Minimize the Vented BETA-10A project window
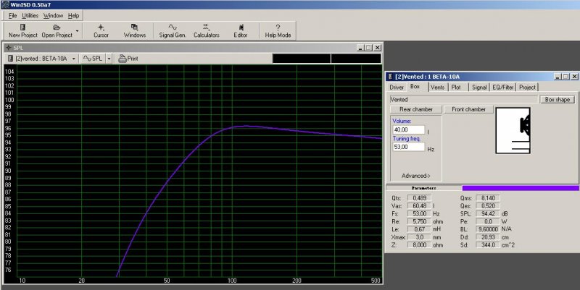The height and width of the screenshot is (290, 580). tap(558, 77)
